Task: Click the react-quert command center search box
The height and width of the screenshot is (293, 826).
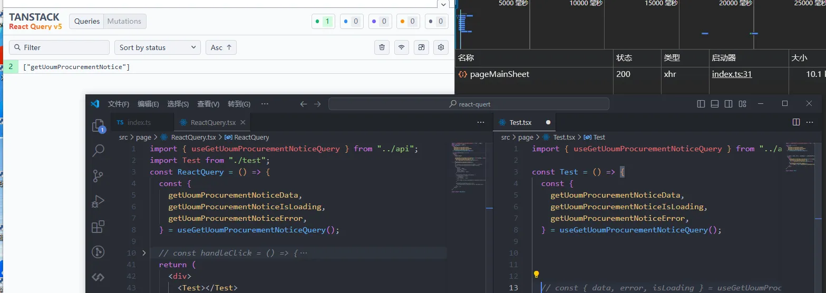Action: (469, 104)
